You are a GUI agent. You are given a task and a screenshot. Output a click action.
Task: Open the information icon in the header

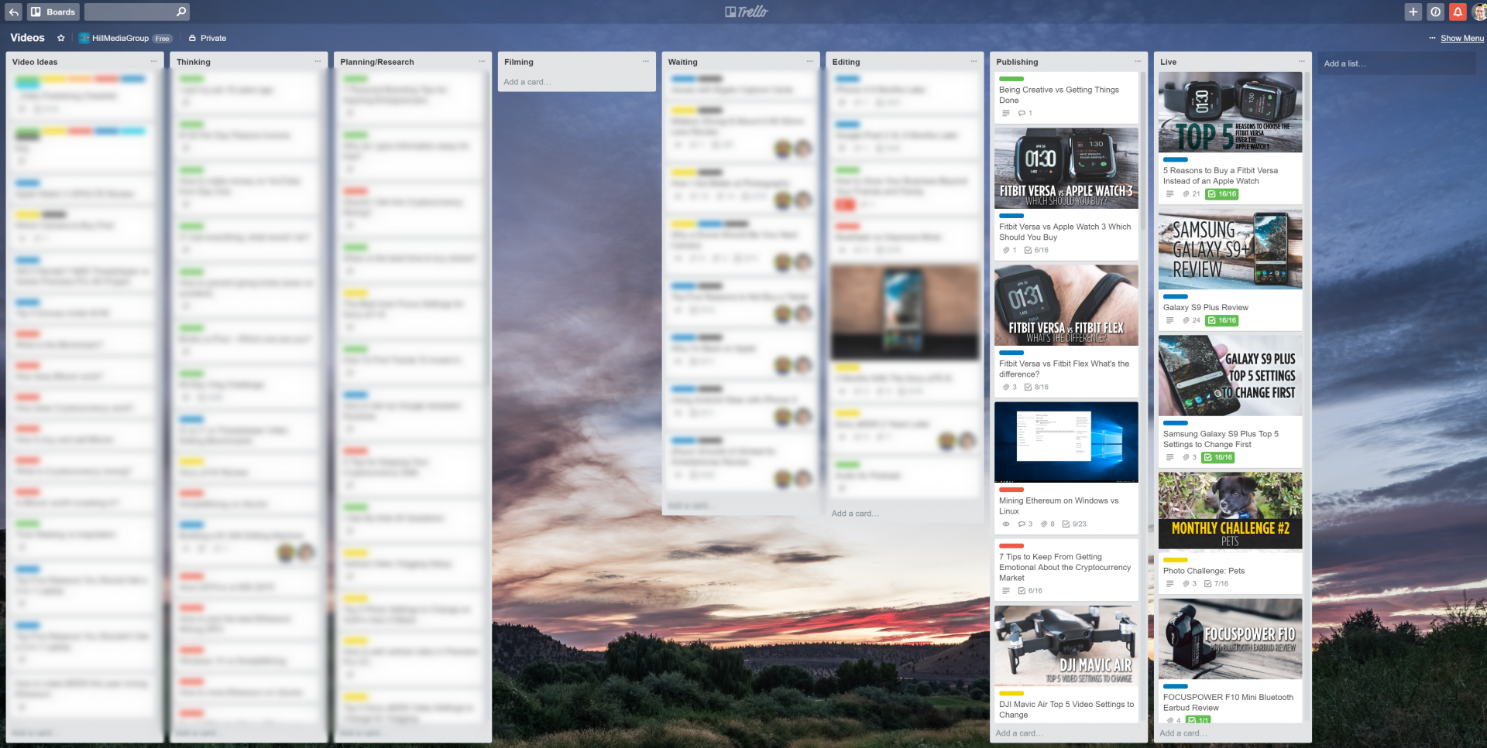pyautogui.click(x=1435, y=12)
